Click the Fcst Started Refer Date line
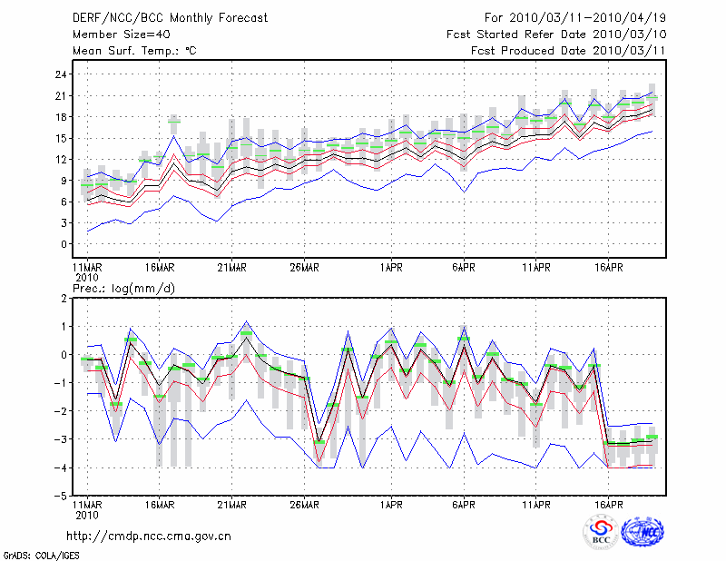 pos(556,34)
